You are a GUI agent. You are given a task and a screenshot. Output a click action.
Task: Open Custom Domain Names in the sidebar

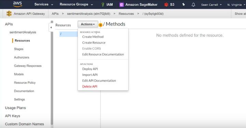tap(25, 124)
